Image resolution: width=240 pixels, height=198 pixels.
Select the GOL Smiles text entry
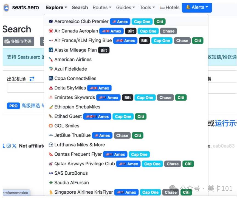click(x=67, y=126)
